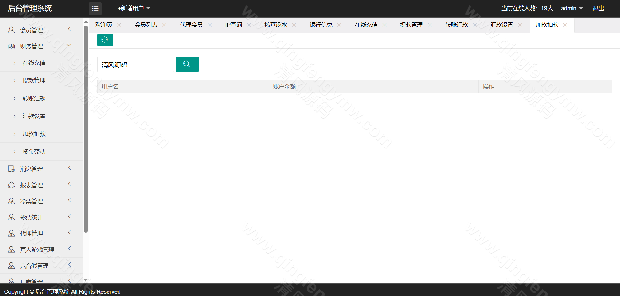Click the 报表管理 report icon
This screenshot has width=620, height=296.
11,185
